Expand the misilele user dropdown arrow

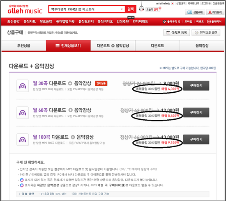tap(173, 4)
